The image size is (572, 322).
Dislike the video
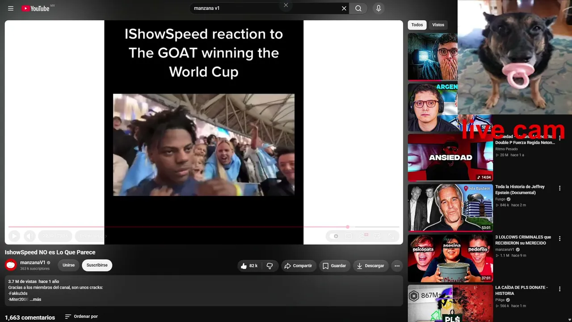269,266
